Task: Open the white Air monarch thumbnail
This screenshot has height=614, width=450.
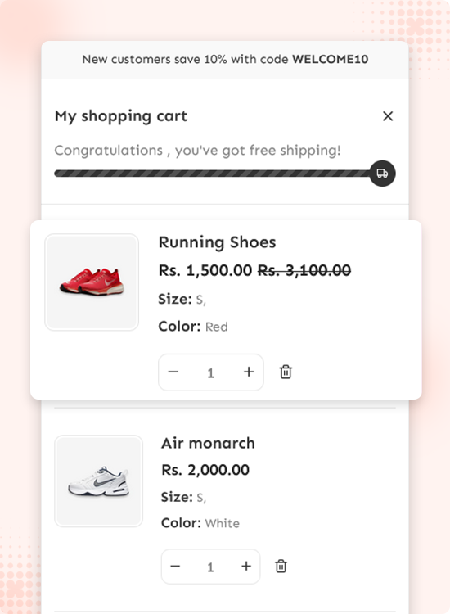Action: [99, 481]
